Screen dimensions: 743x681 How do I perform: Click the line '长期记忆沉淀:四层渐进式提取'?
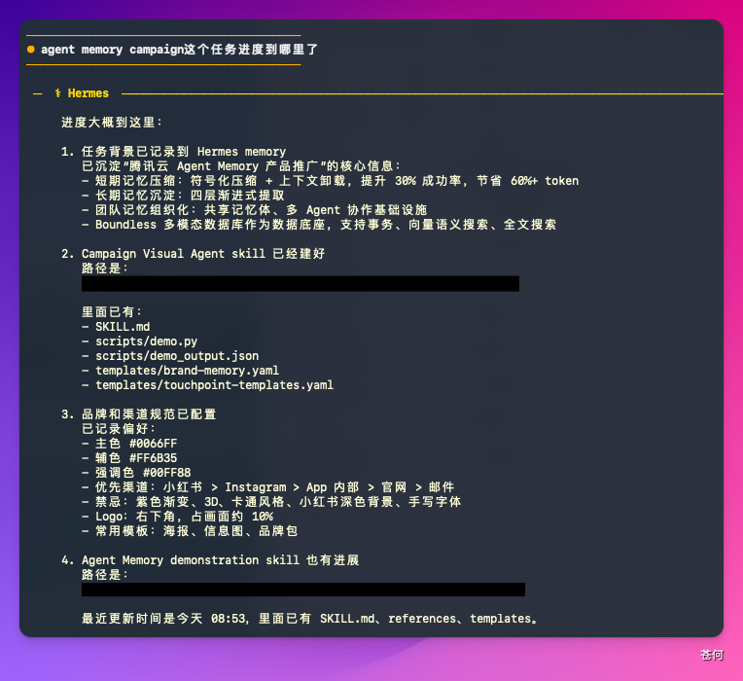point(183,196)
